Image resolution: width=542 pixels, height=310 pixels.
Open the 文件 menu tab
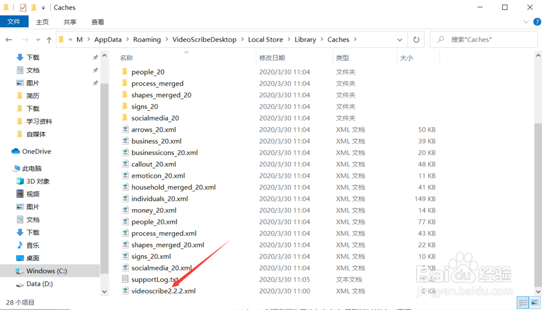pyautogui.click(x=14, y=22)
